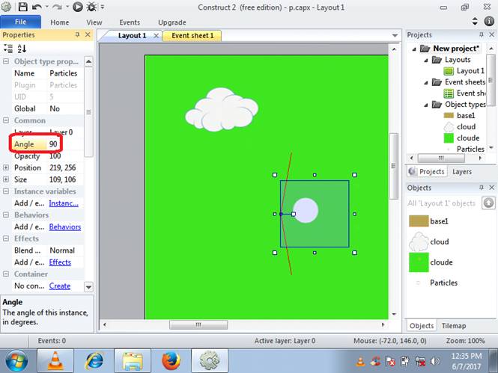The width and height of the screenshot is (498, 373).
Task: Collapse the Common section
Action: pyautogui.click(x=6, y=120)
